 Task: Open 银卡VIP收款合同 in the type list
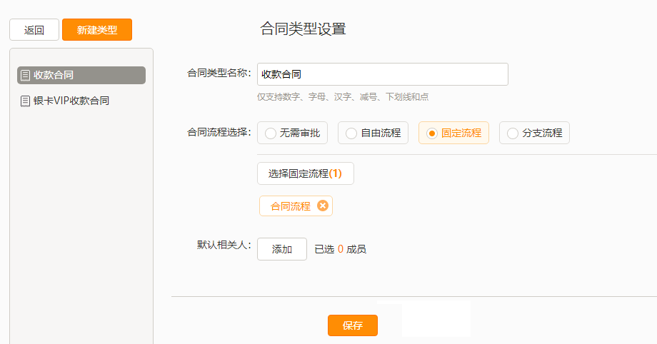point(71,101)
